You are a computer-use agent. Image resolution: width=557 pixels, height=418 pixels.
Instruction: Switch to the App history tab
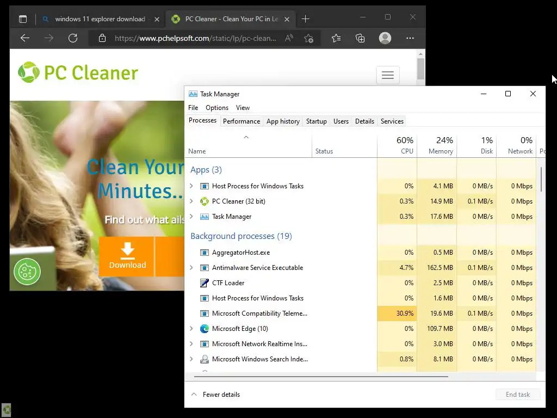point(283,121)
